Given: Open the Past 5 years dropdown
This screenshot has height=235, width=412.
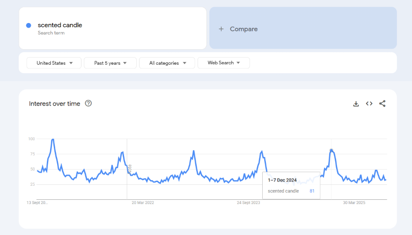Looking at the screenshot, I should click(110, 63).
